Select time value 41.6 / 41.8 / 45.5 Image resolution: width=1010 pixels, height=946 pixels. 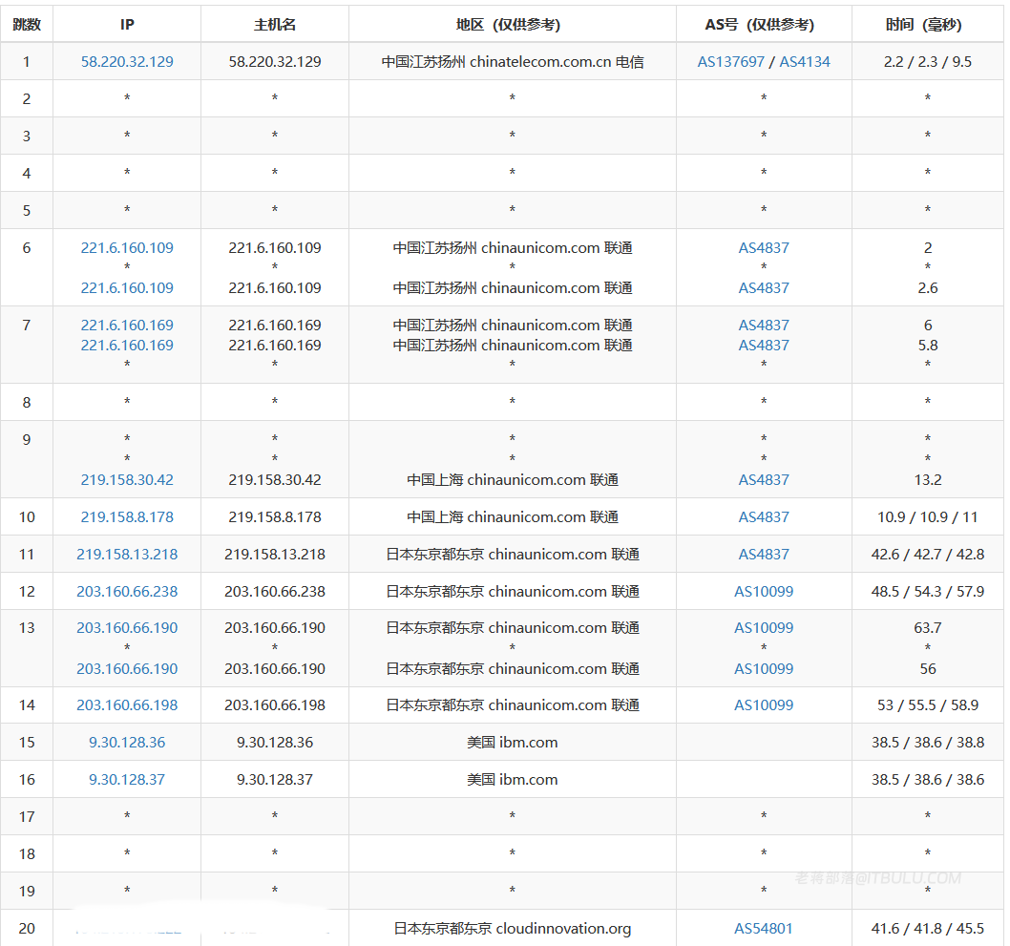click(x=928, y=929)
